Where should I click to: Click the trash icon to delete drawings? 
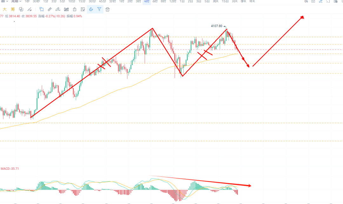[108, 10]
